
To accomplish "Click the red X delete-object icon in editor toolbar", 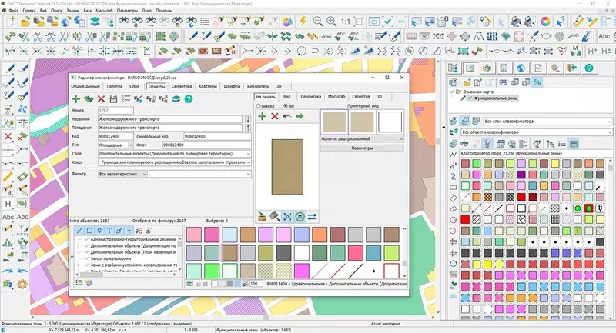I will [x=101, y=99].
